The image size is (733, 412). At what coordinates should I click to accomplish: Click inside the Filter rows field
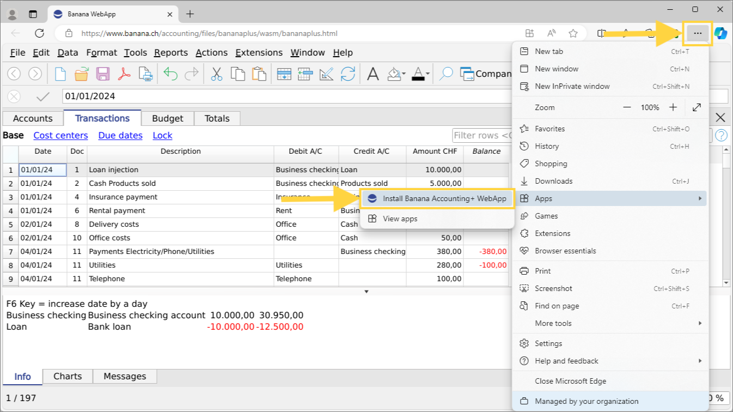point(479,135)
